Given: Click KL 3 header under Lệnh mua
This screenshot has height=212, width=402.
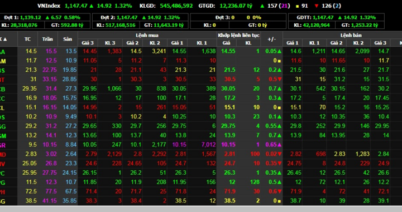Looking at the screenshot, I should point(110,43).
